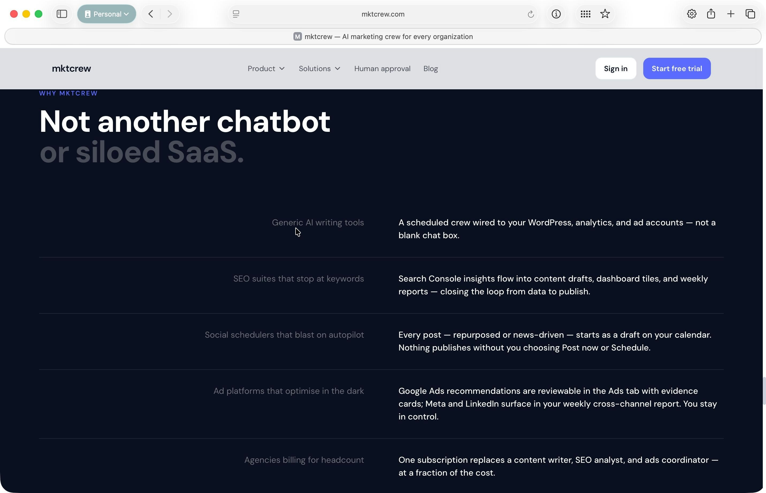
Task: Open the settings gear in toolbar
Action: 692,14
